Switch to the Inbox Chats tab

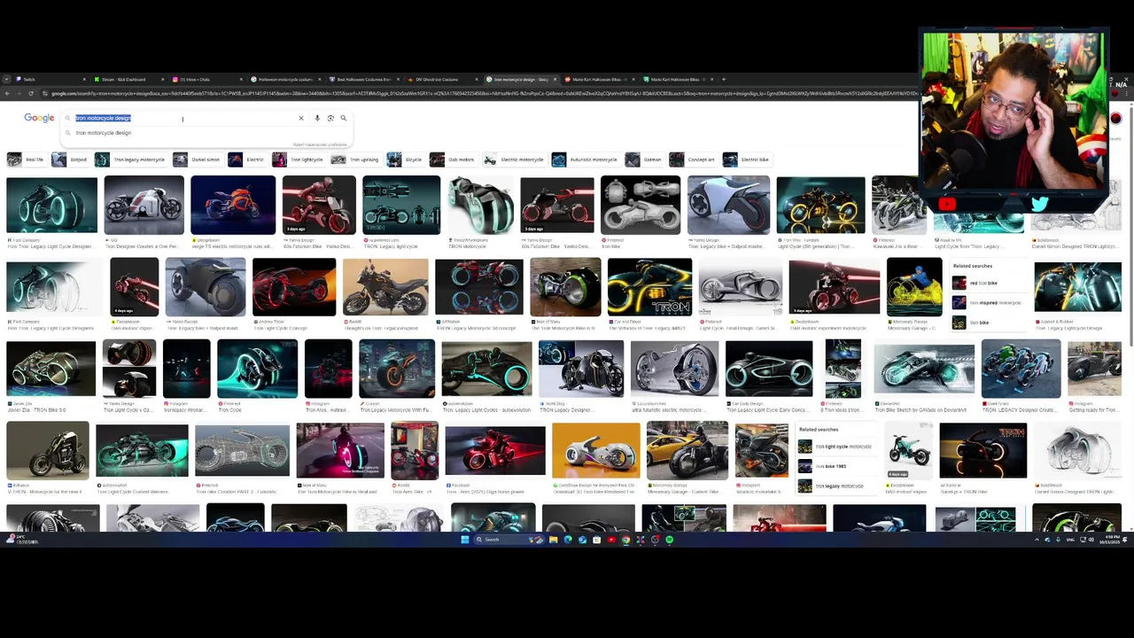(x=207, y=79)
